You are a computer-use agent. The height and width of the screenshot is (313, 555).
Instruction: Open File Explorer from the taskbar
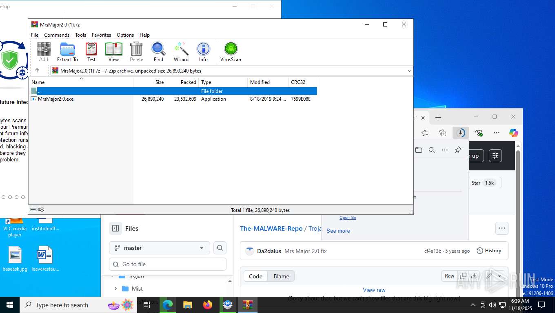coord(187,305)
